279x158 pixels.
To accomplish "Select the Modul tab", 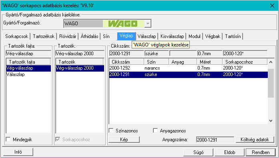I will pyautogui.click(x=195, y=36).
